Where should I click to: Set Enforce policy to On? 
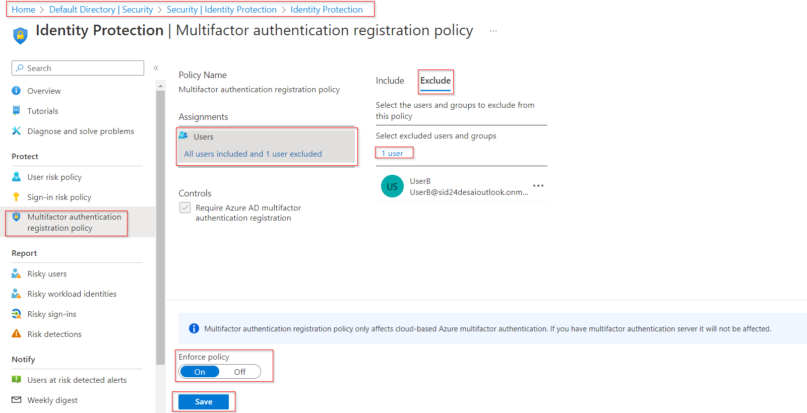[200, 372]
